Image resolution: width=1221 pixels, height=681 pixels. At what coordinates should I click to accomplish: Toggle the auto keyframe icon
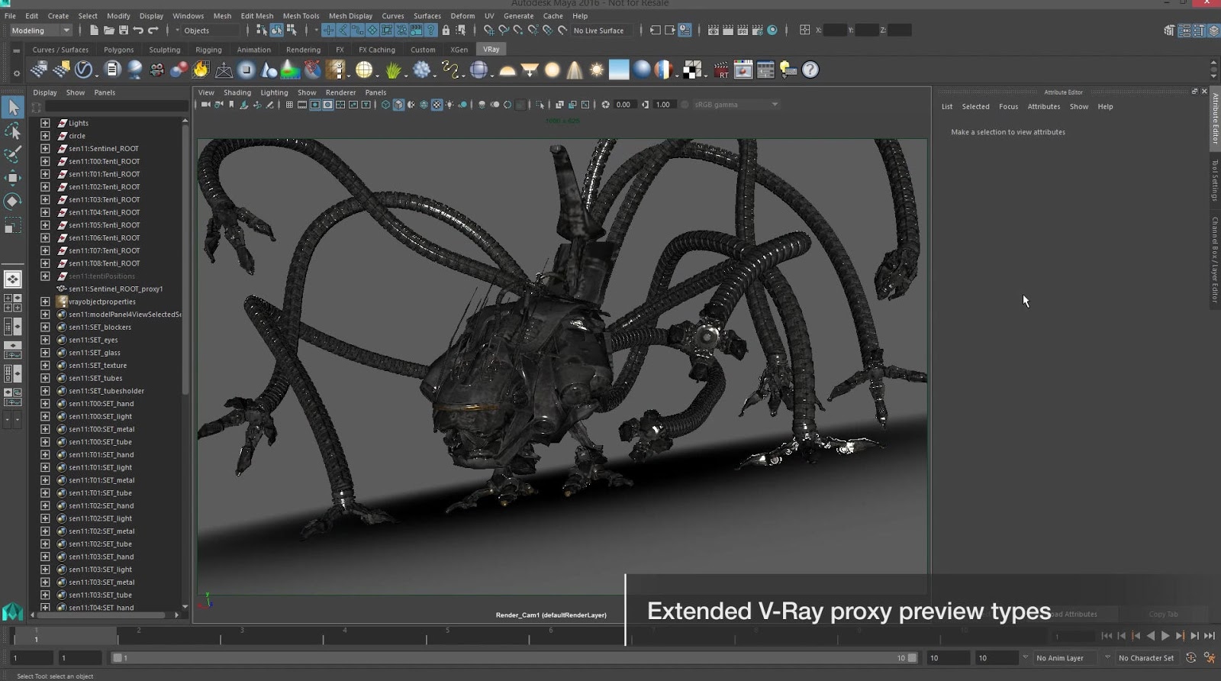(1191, 657)
